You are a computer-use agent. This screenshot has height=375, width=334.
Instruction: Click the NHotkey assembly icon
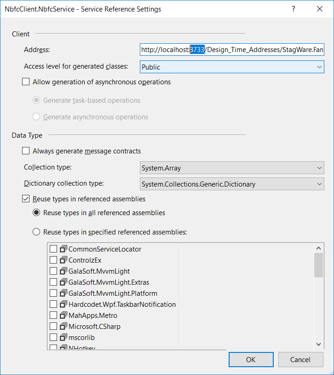click(x=63, y=347)
